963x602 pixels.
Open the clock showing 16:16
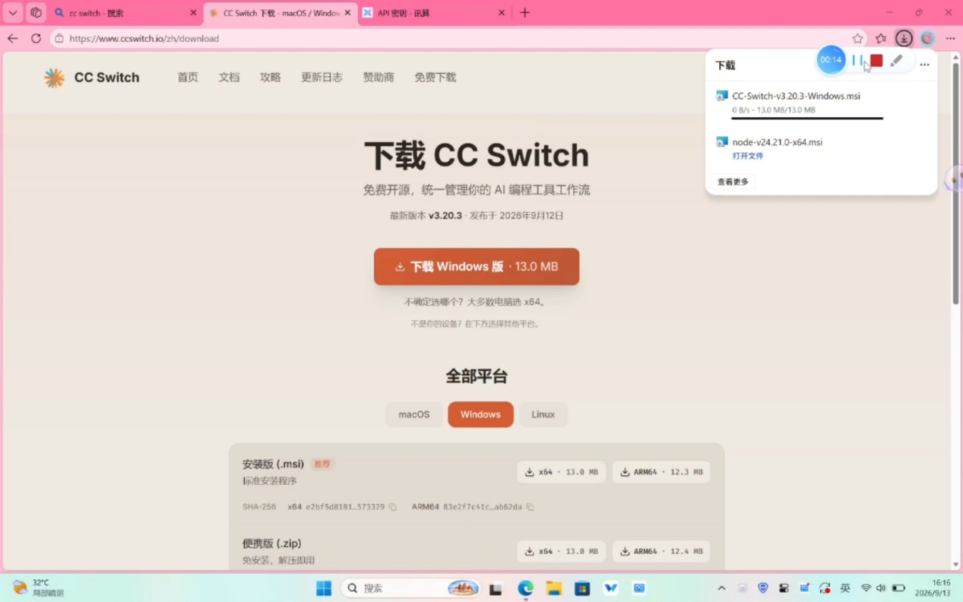(933, 588)
